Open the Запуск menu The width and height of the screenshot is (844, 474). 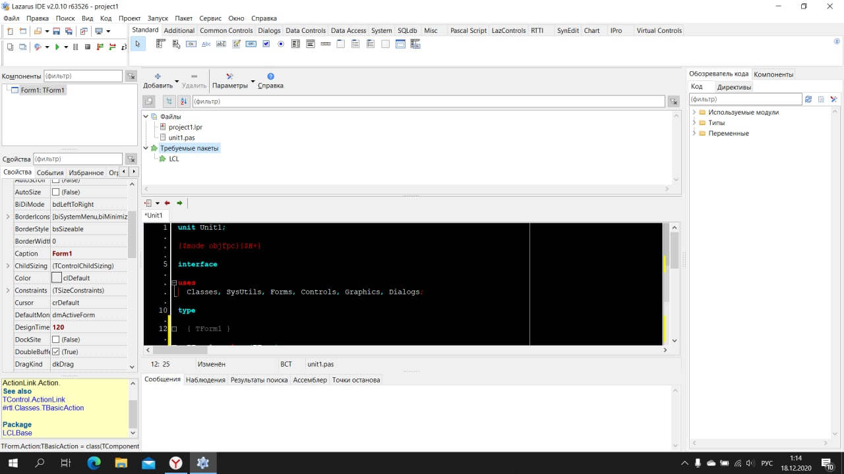pyautogui.click(x=158, y=18)
